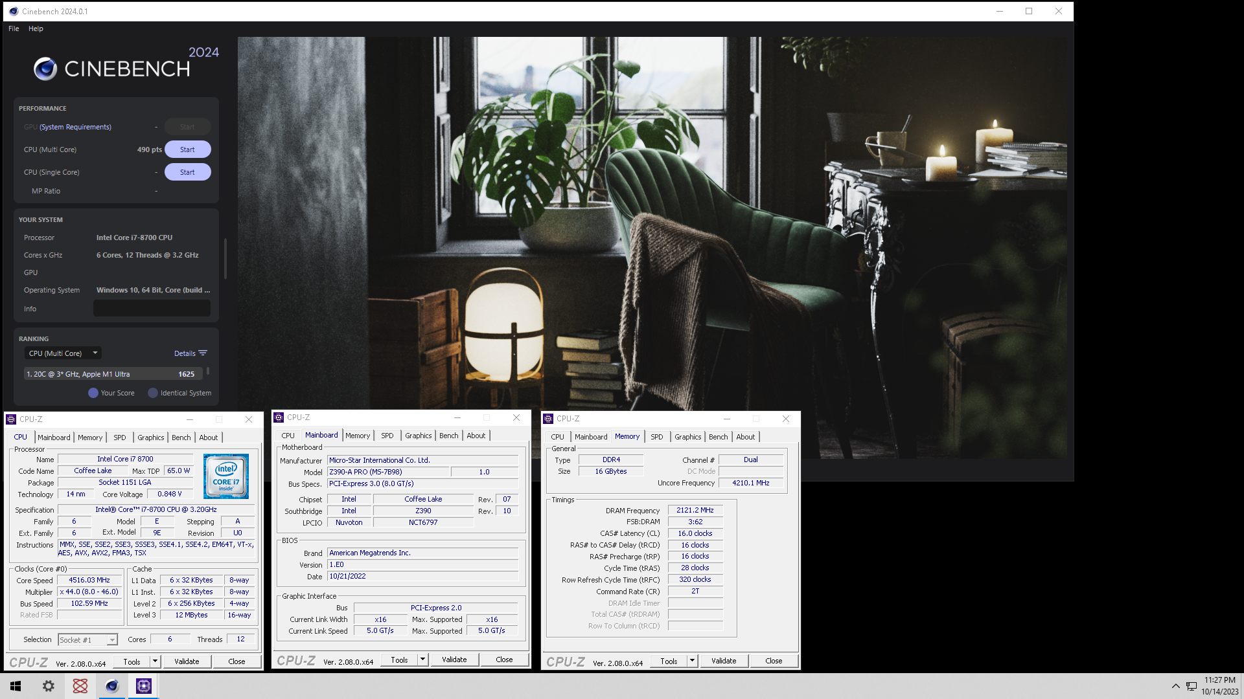Expand Tools arrow in CPU-Z Mainboard window
This screenshot has height=699, width=1244.
click(x=422, y=660)
